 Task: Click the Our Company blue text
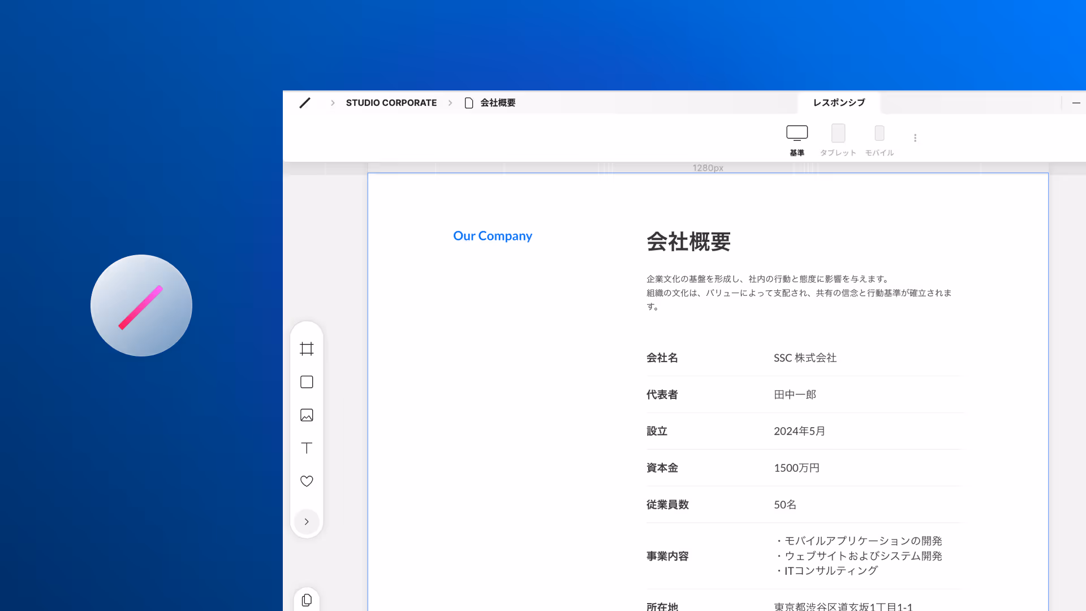492,236
